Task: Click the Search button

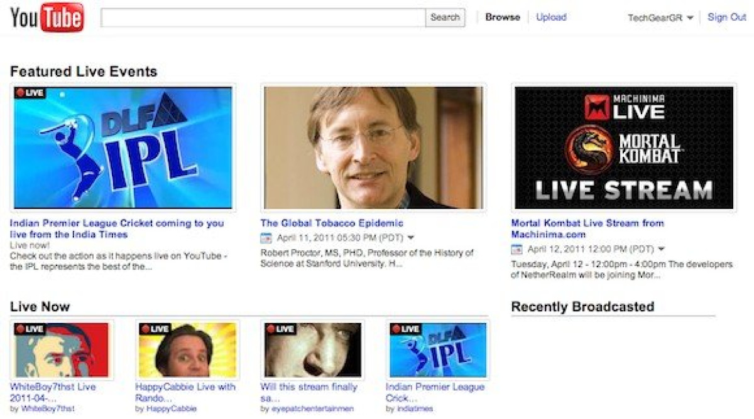Action: click(445, 18)
